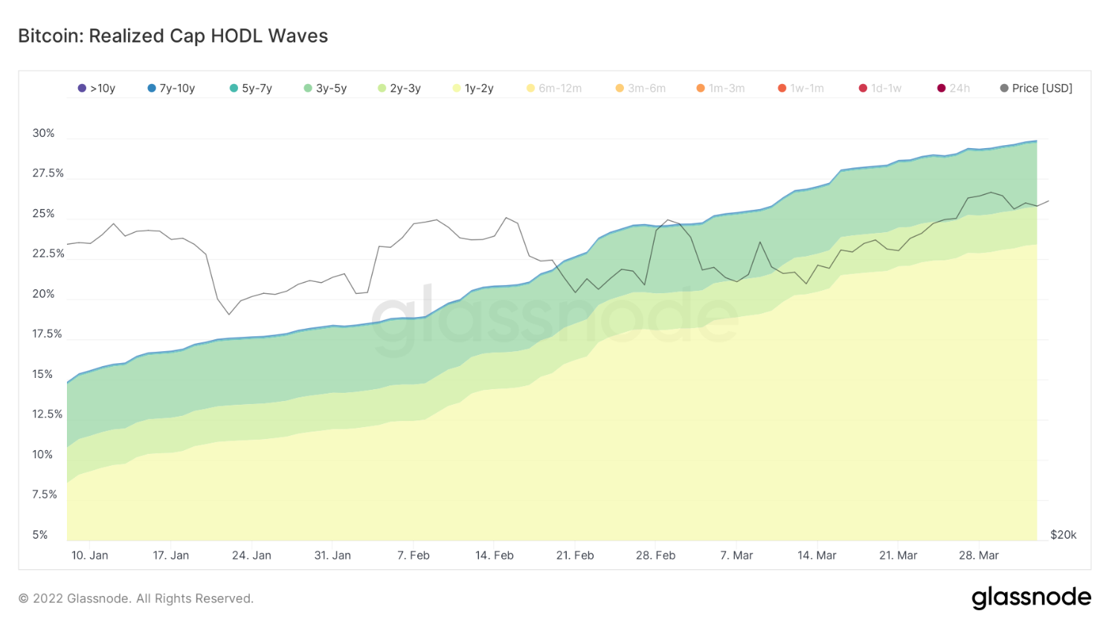Click the chart title text
This screenshot has width=1109, height=619.
[x=173, y=36]
